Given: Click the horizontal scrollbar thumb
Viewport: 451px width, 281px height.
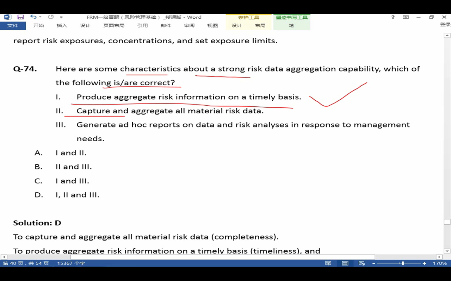Looking at the screenshot, I should click(x=223, y=257).
